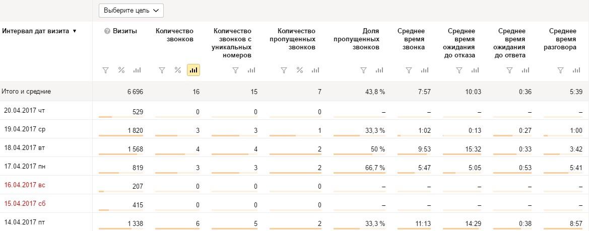
Task: Sort table by Визиты column header
Action: (125, 31)
